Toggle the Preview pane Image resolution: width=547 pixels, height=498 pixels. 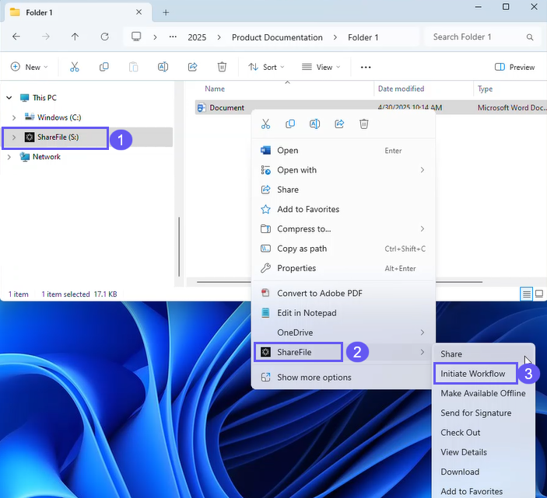pos(515,67)
